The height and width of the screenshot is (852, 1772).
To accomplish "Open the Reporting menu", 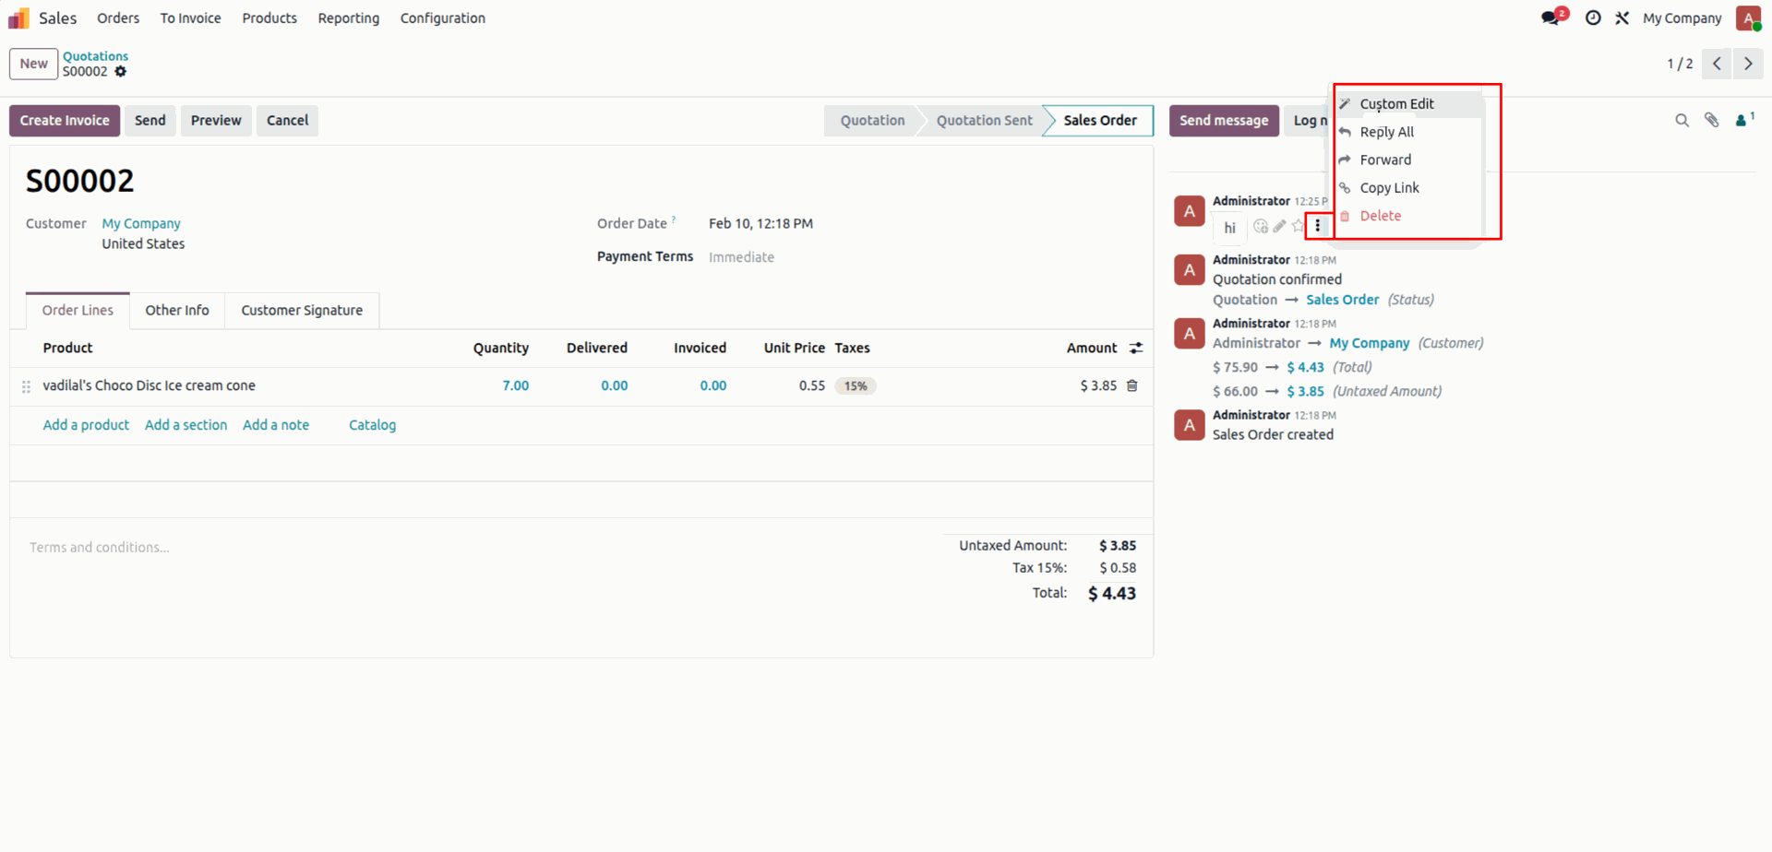I will point(348,18).
